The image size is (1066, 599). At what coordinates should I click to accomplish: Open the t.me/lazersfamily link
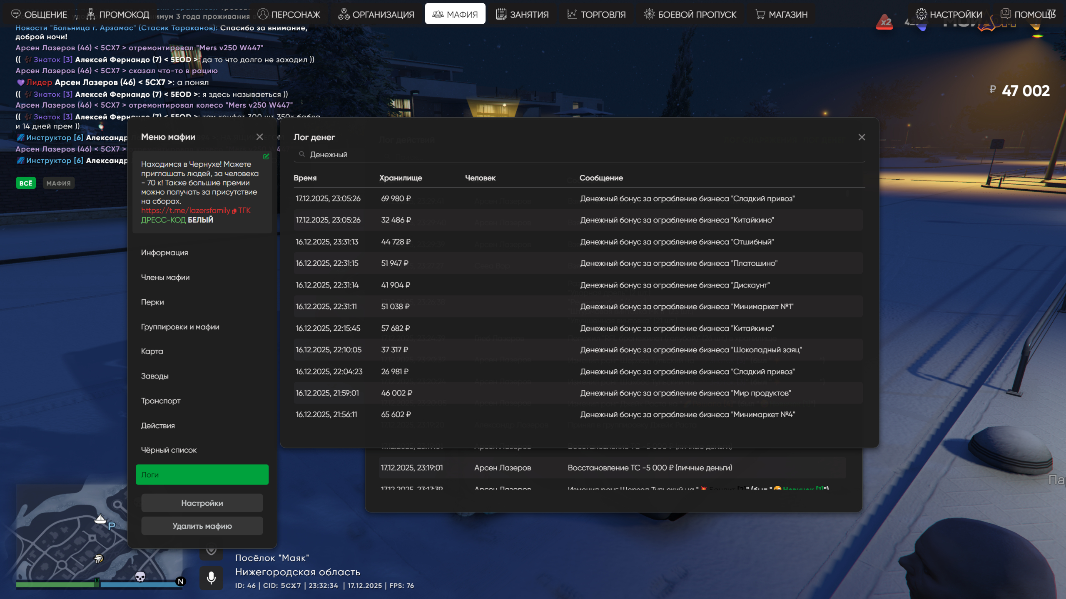pyautogui.click(x=186, y=210)
